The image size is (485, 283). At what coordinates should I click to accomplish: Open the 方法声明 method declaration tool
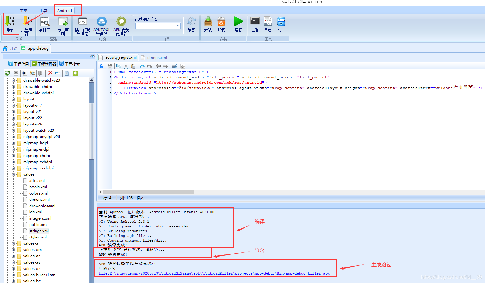(63, 21)
